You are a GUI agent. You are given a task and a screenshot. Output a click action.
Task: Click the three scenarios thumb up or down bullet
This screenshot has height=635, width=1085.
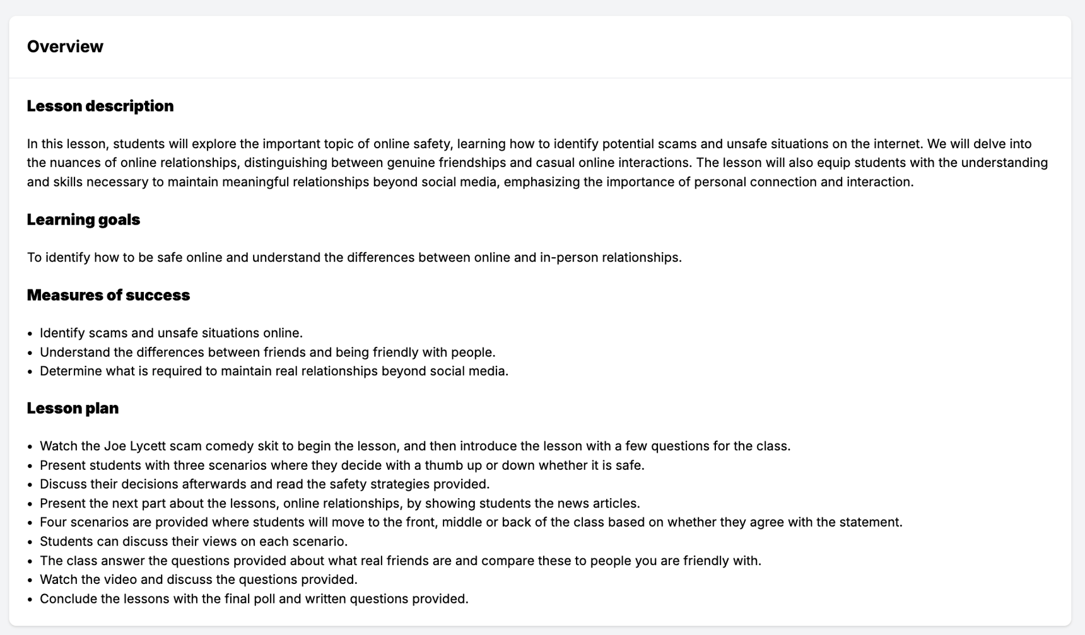[342, 465]
